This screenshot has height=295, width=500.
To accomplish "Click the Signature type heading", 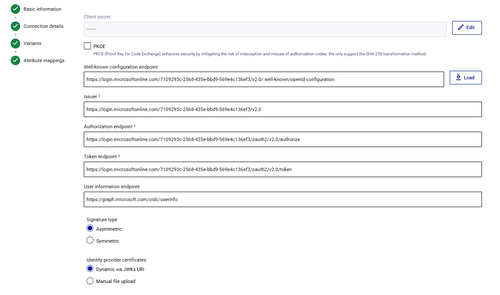I will [x=102, y=220].
